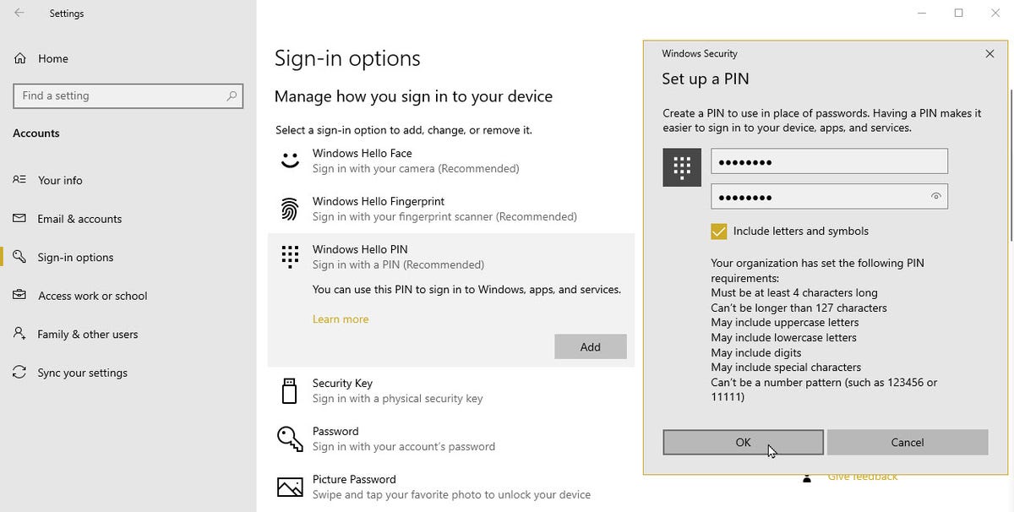This screenshot has height=512, width=1014.
Task: Click the fingerprint icon
Action: click(290, 209)
